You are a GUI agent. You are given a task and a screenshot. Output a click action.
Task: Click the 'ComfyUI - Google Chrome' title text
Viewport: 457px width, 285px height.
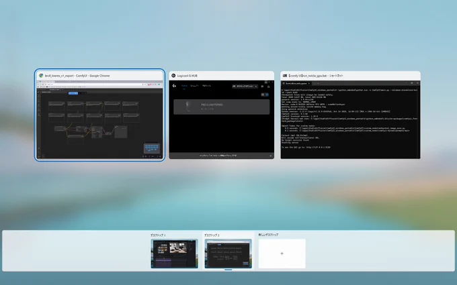(77, 76)
